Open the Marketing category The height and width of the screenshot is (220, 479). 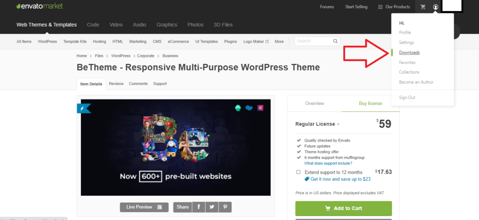point(138,42)
